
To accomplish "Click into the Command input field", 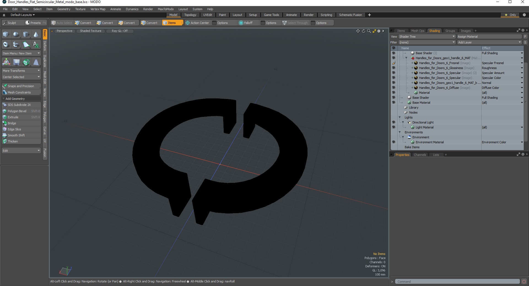I will click(458, 282).
